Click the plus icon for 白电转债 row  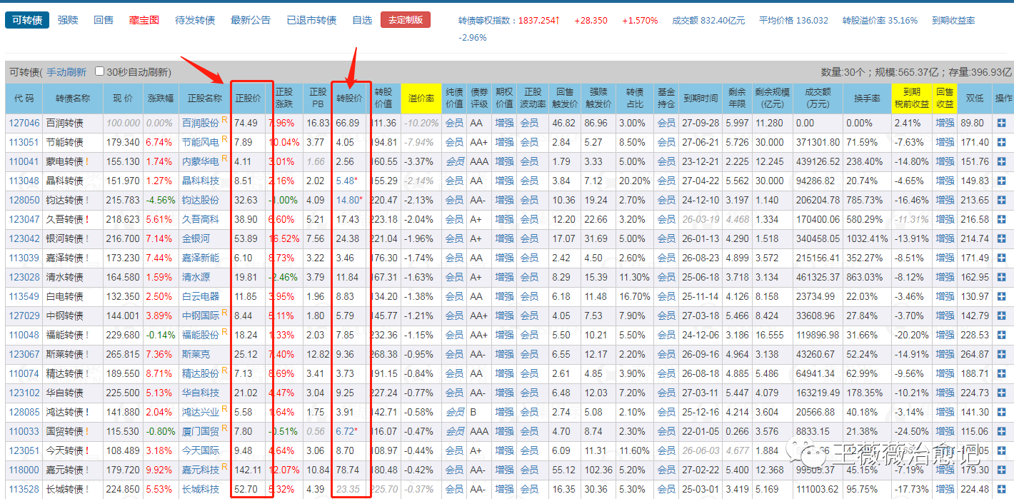(1003, 297)
